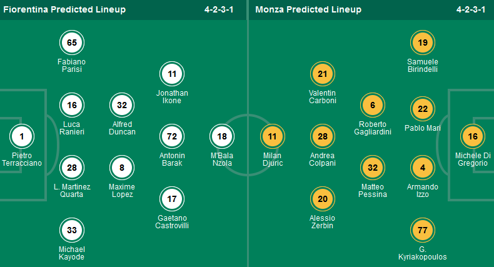Click Andrea Colpani's number 28 badge
This screenshot has width=494, height=267.
point(322,136)
